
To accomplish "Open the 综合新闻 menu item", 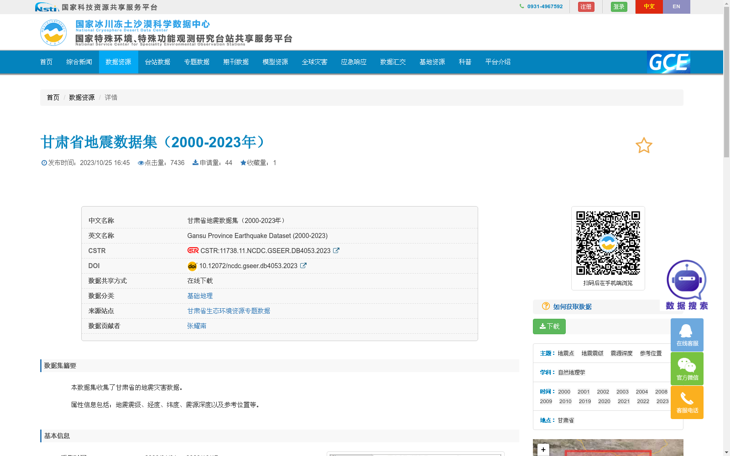I will pyautogui.click(x=79, y=62).
